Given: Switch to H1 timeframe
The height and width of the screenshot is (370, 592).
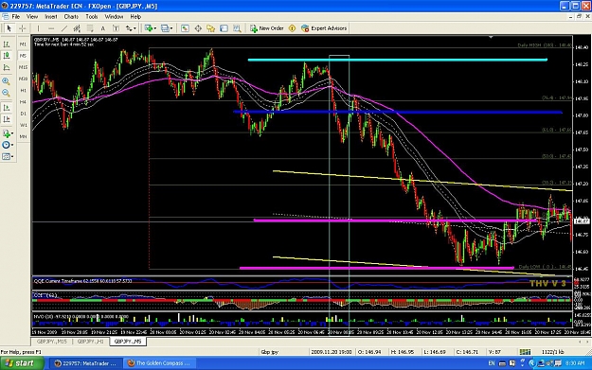Looking at the screenshot, I should click(x=23, y=91).
